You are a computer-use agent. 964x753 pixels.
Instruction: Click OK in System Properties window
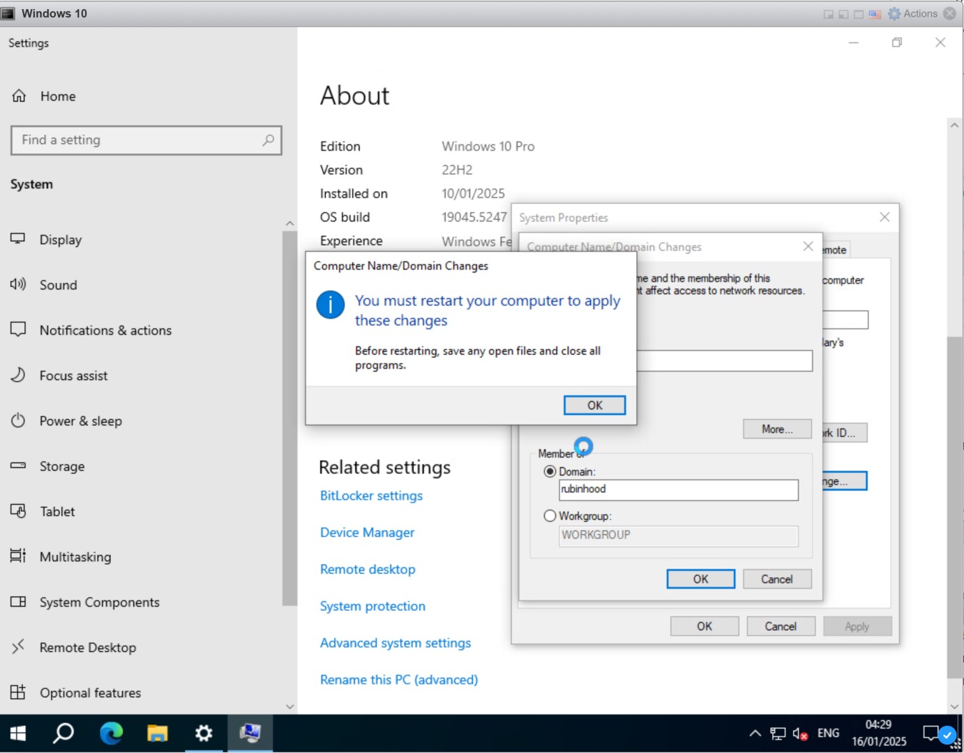(x=705, y=627)
